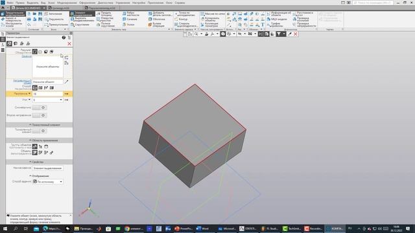Select the Расстояние и угол measure tool

pyautogui.click(x=303, y=14)
